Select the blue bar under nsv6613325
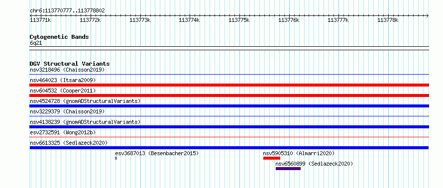 coord(229,148)
